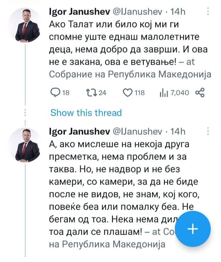The height and width of the screenshot is (262, 221).
Task: Like the tweet with 118 likes
Action: click(x=127, y=93)
